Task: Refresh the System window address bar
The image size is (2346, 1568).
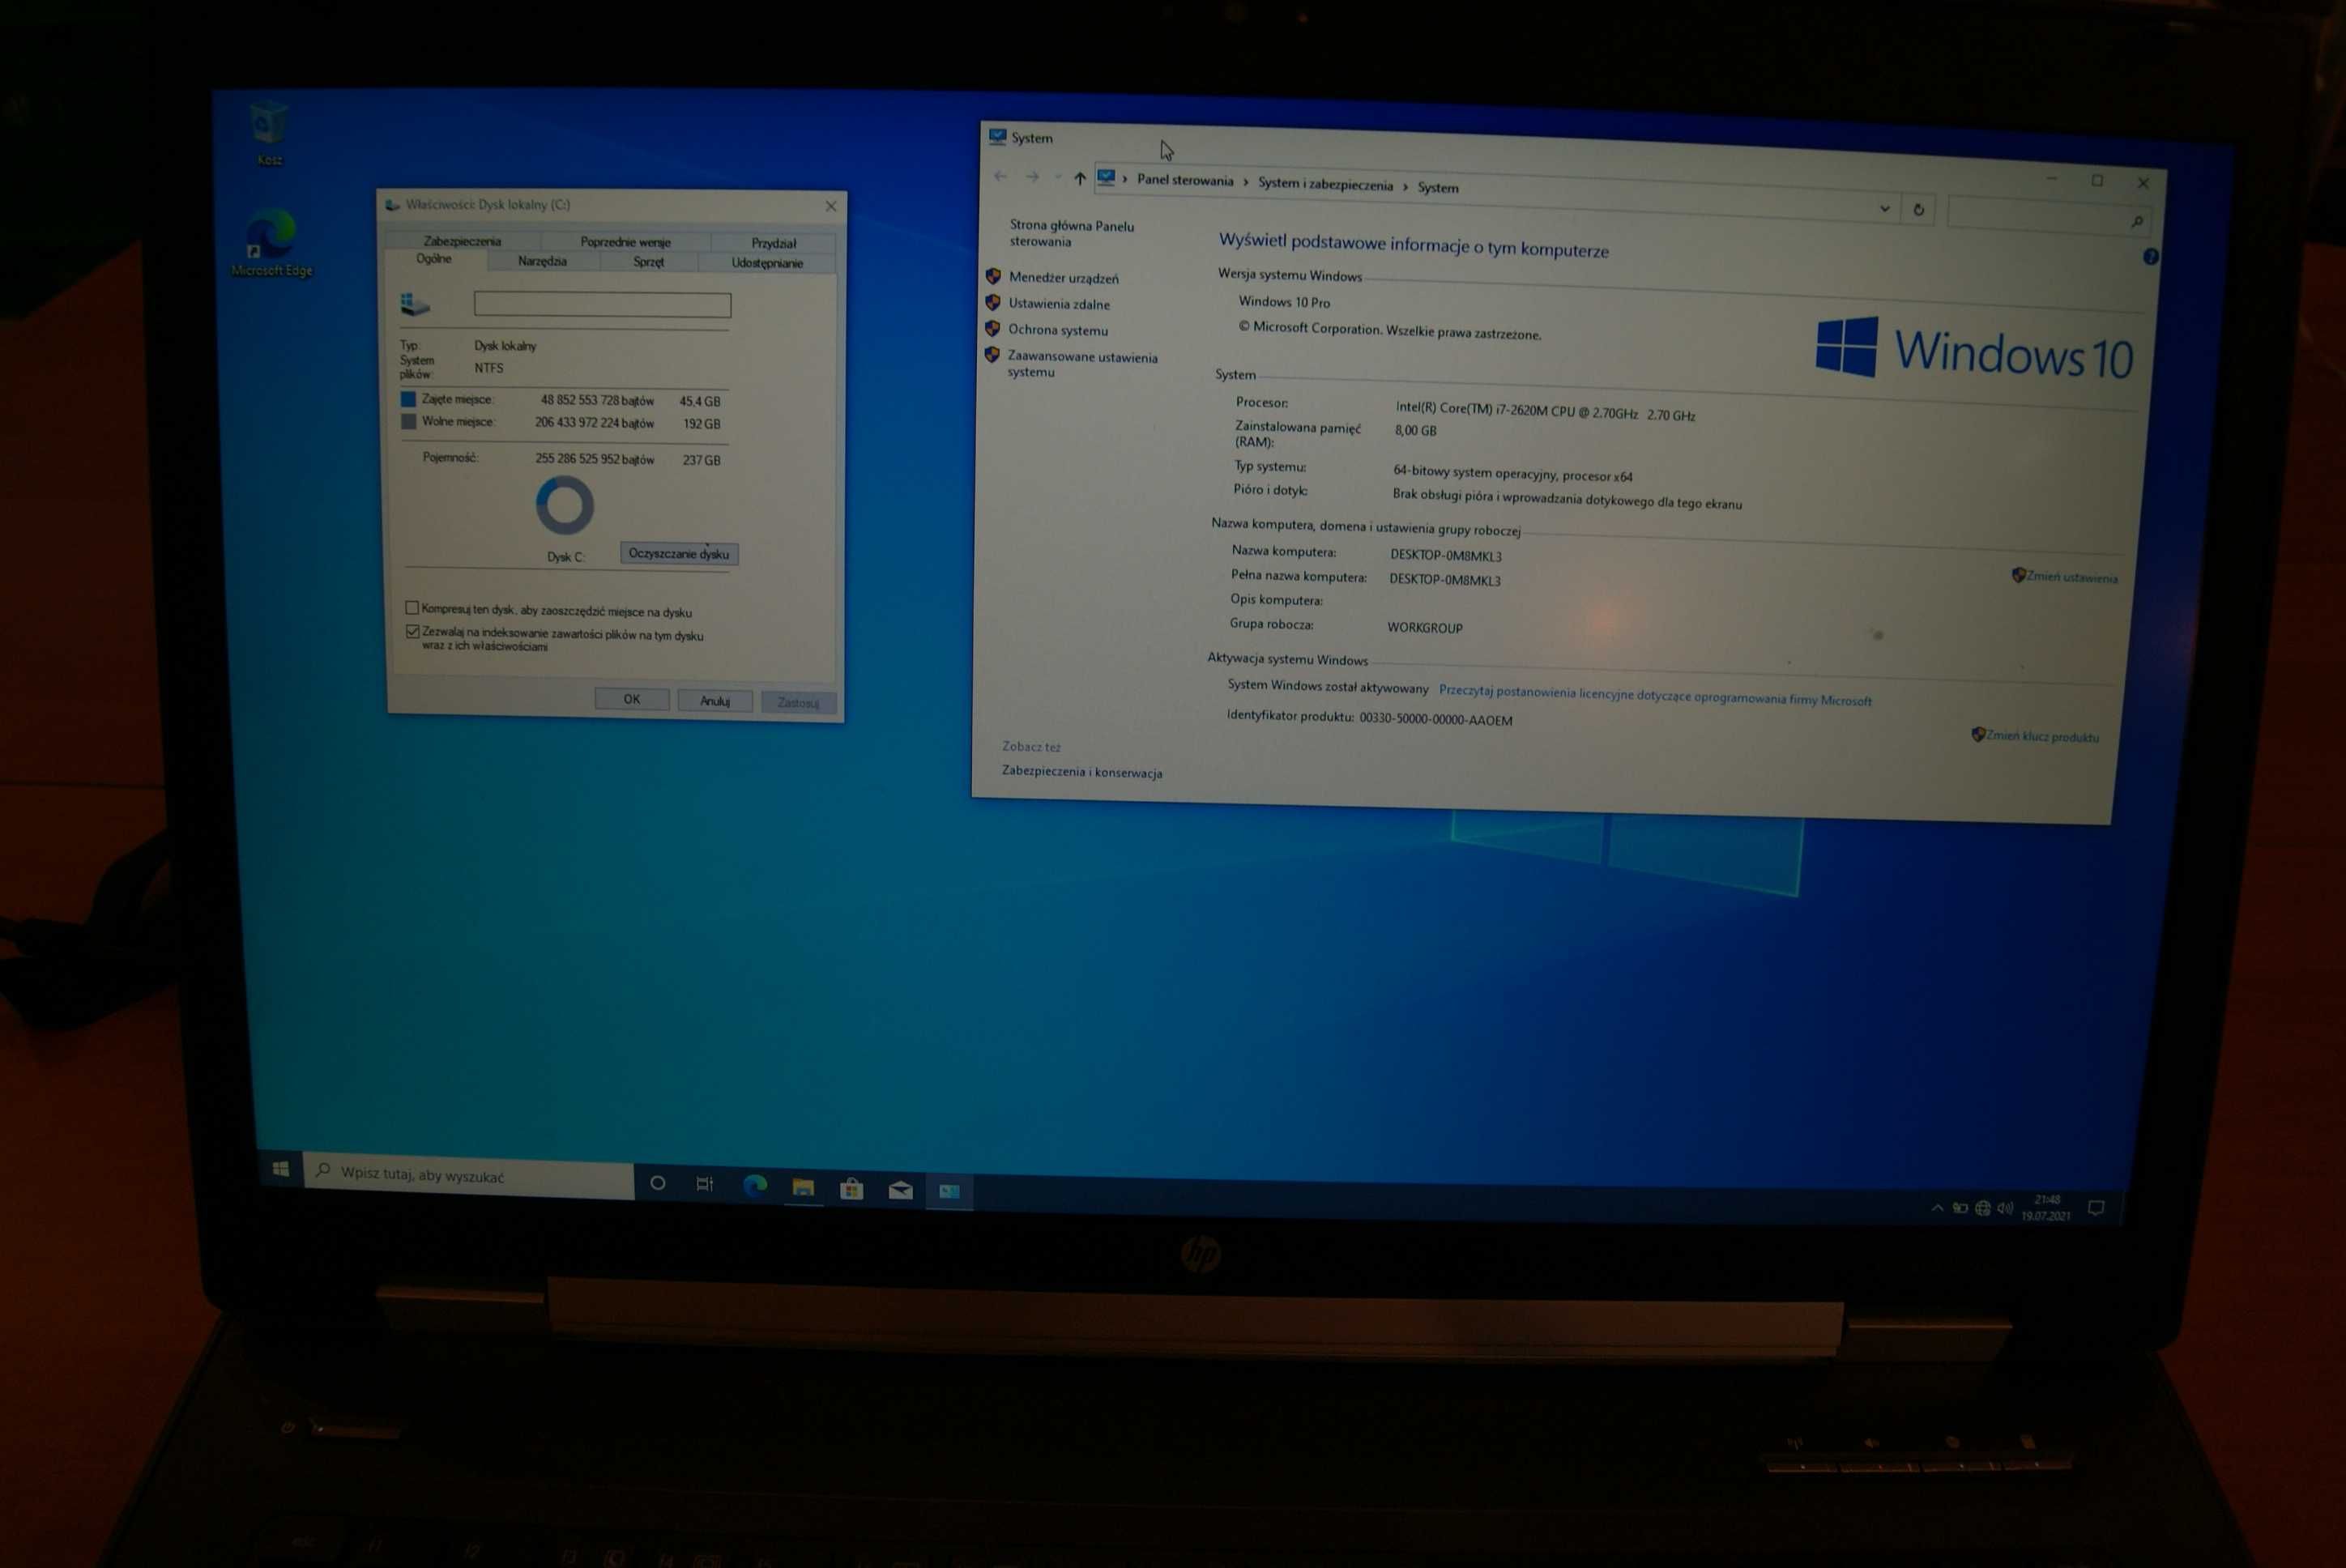Action: 1918,209
